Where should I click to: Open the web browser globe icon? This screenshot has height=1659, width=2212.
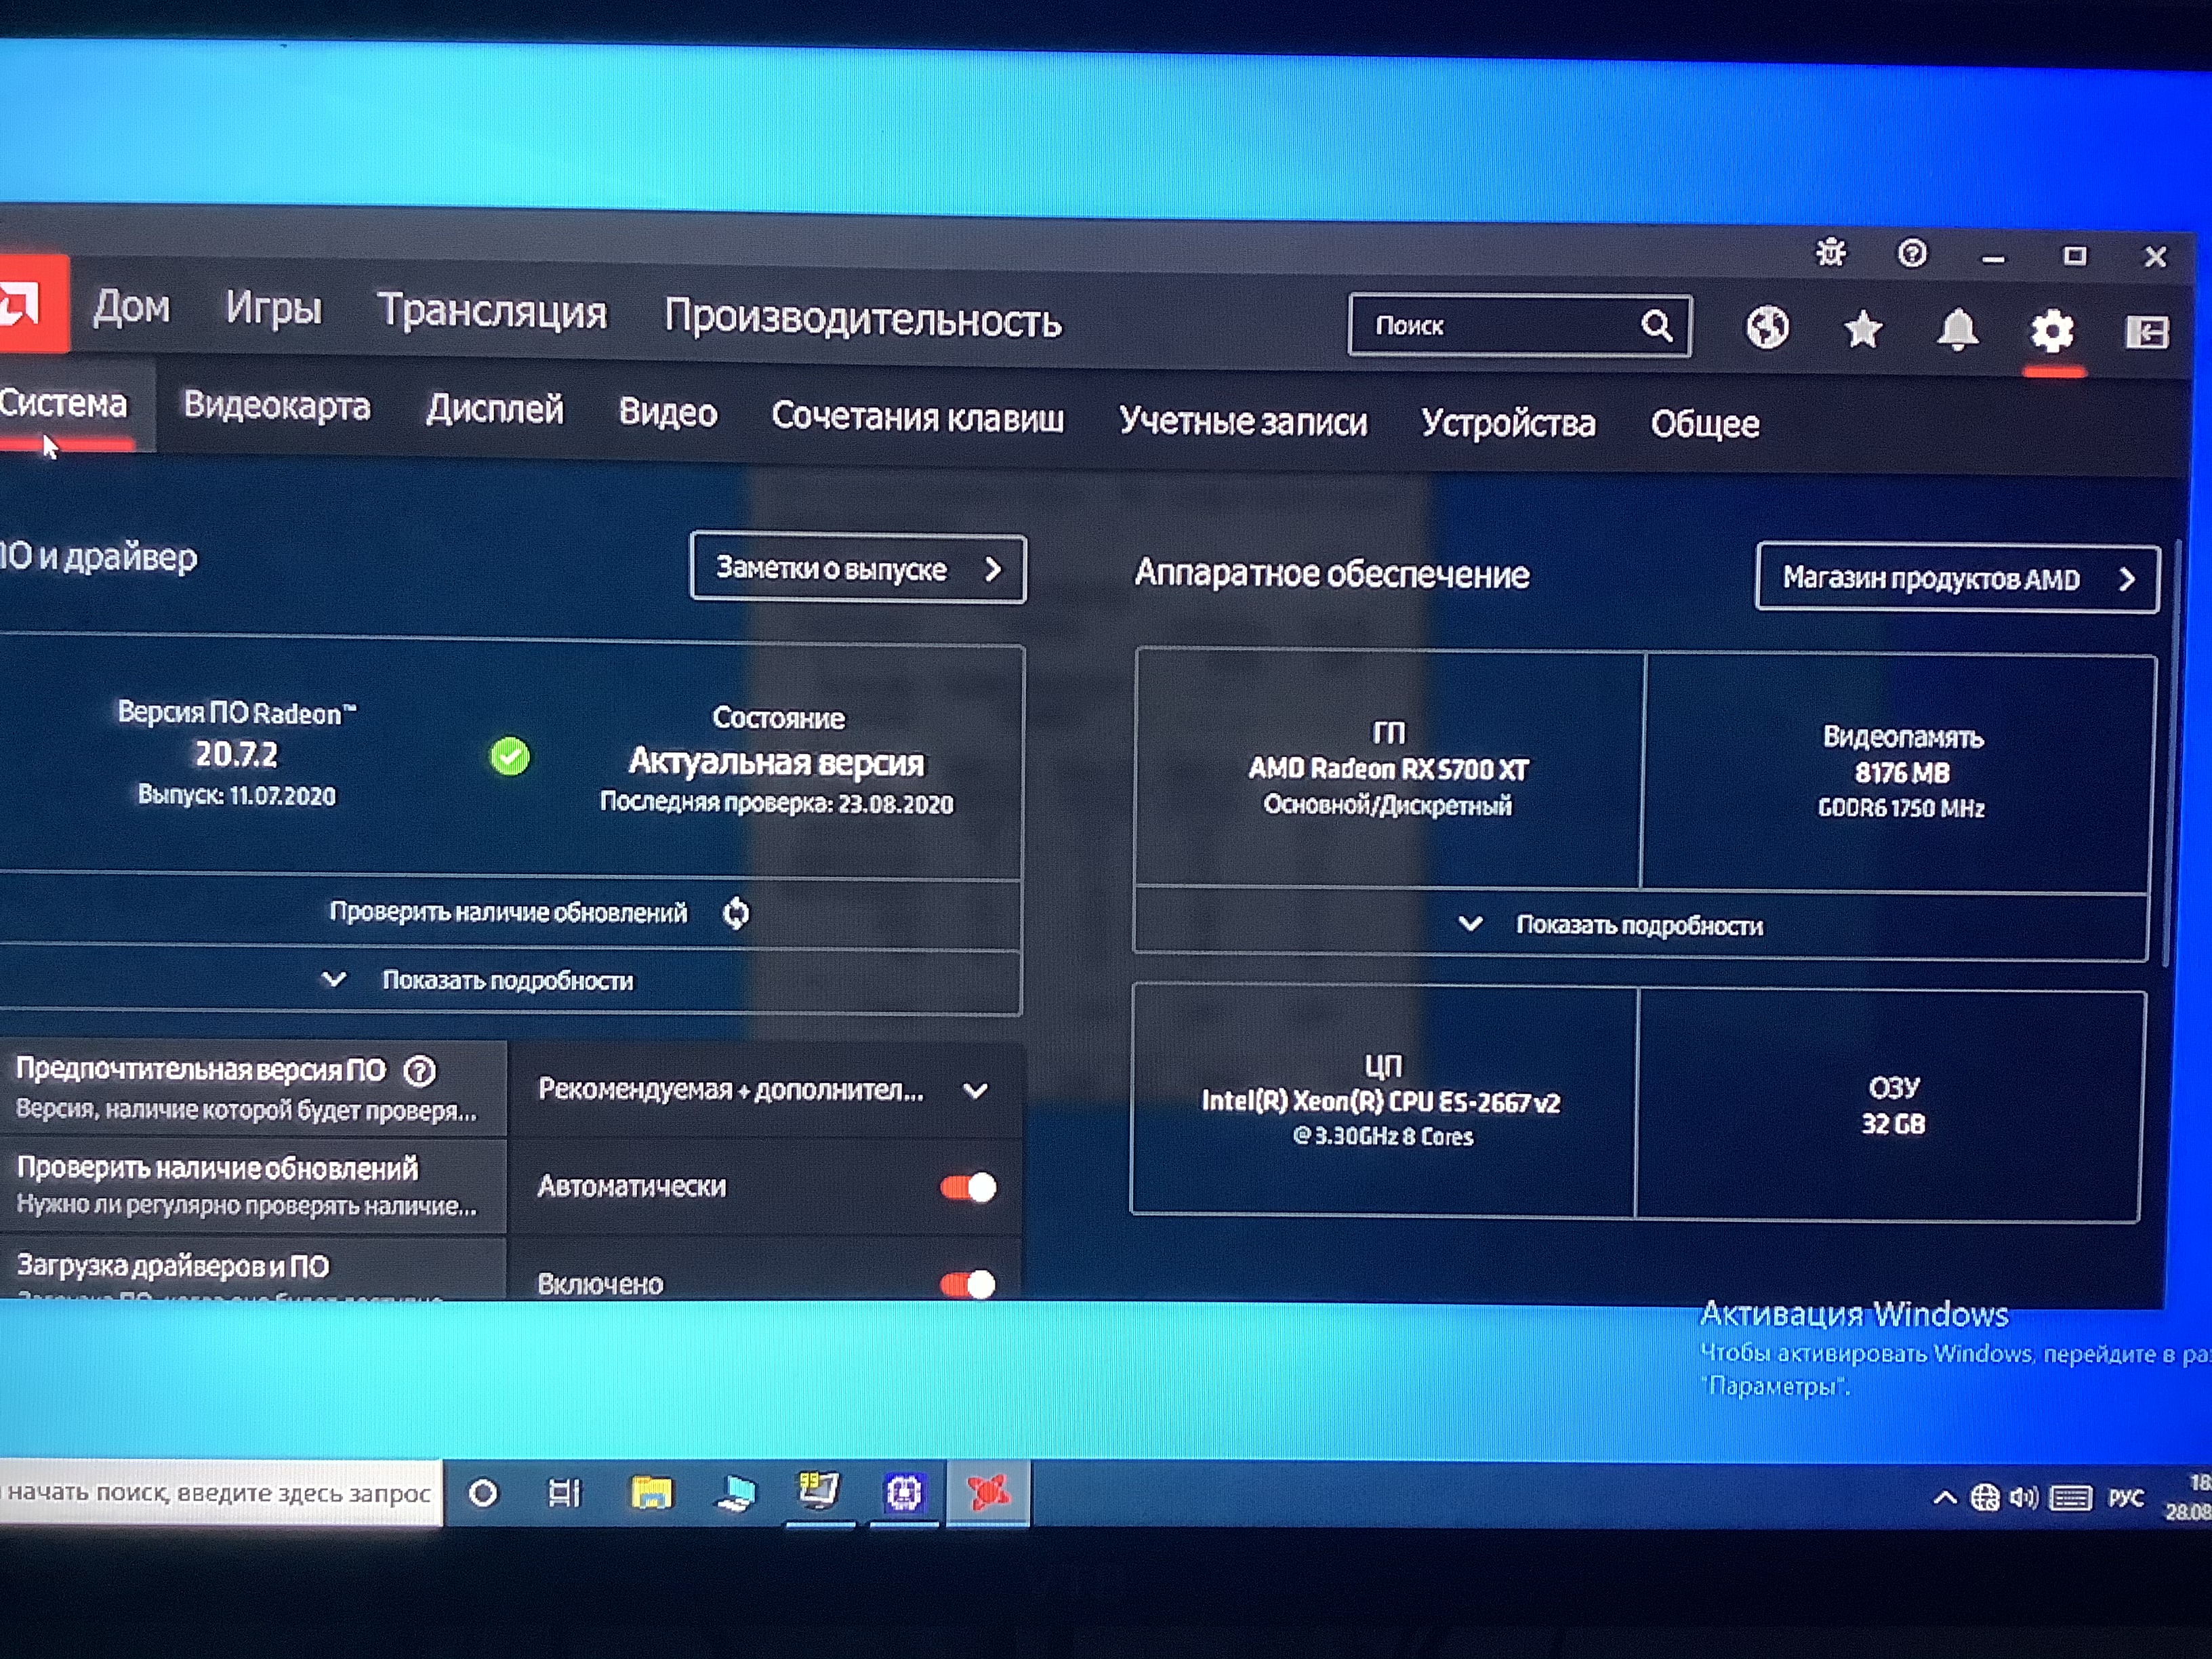pyautogui.click(x=1767, y=328)
